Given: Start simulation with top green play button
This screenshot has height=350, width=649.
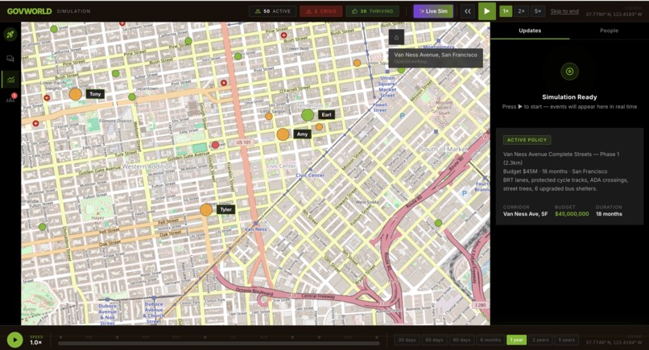Looking at the screenshot, I should tap(486, 11).
